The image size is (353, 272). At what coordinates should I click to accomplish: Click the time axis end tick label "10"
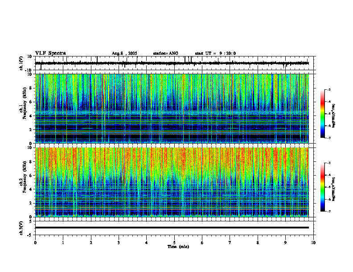(313, 243)
